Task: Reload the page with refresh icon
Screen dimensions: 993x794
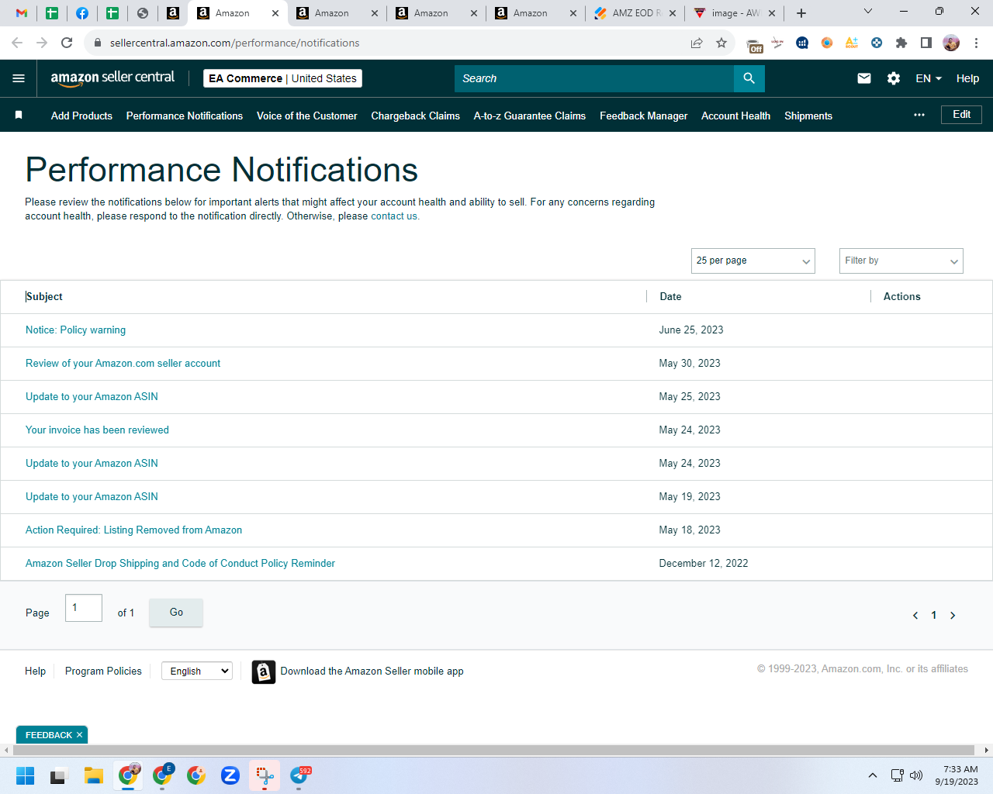Action: (x=67, y=43)
